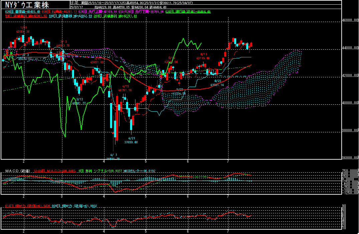Select the 9日 単純 シグナル=589.9077 legend
Screen dimensions: 359x234
pos(100,171)
